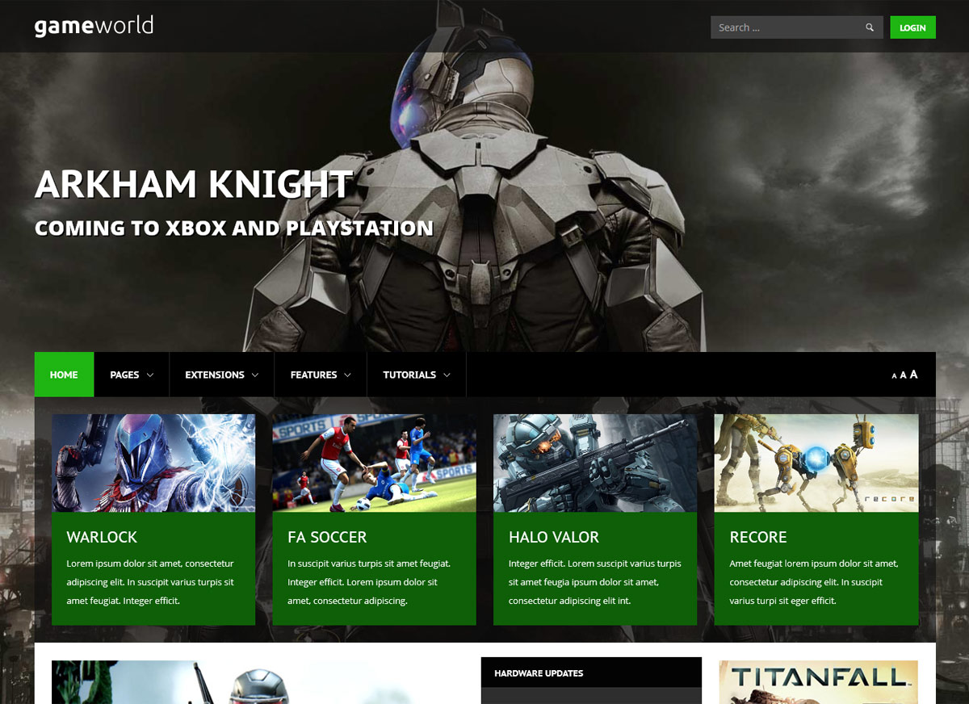Click the Warlock lorem ipsum description
The width and height of the screenshot is (969, 704).
pos(150,582)
